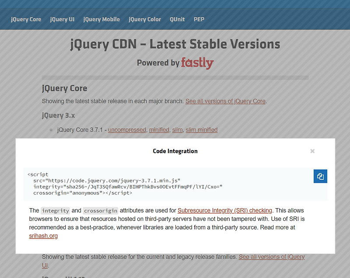Click the inline 'crossorigin' code word
The width and height of the screenshot is (350, 278).
[101, 210]
